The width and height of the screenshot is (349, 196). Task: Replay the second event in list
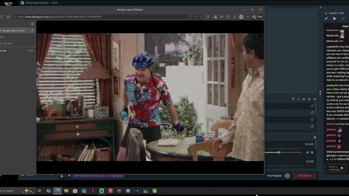(312, 113)
